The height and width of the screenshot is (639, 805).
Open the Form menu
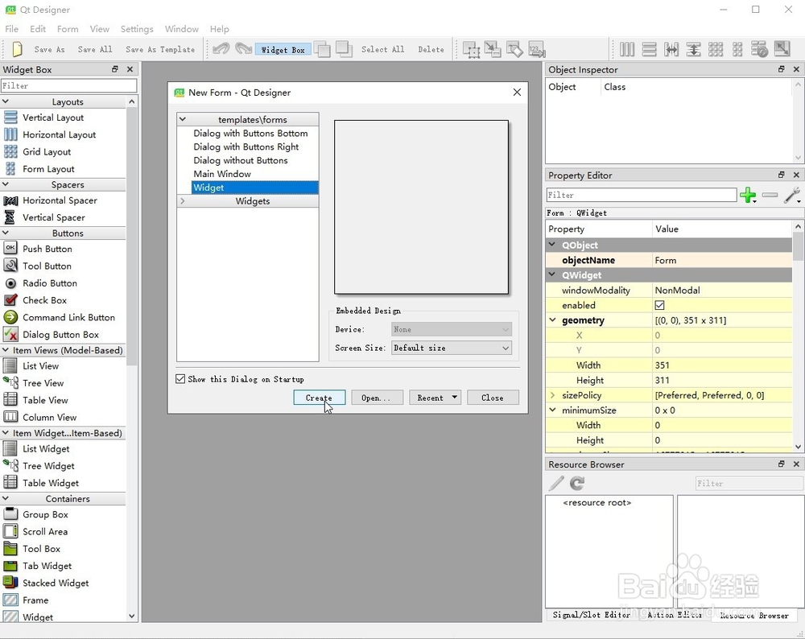[68, 29]
